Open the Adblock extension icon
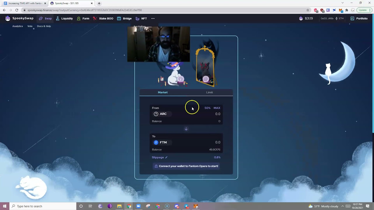The width and height of the screenshot is (374, 210). (316, 10)
